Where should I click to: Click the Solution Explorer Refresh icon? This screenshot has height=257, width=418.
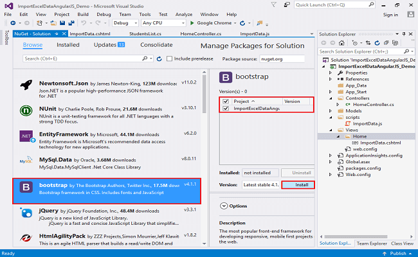click(377, 43)
